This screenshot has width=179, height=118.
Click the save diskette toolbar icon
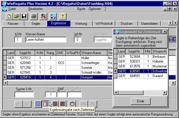pos(24,16)
